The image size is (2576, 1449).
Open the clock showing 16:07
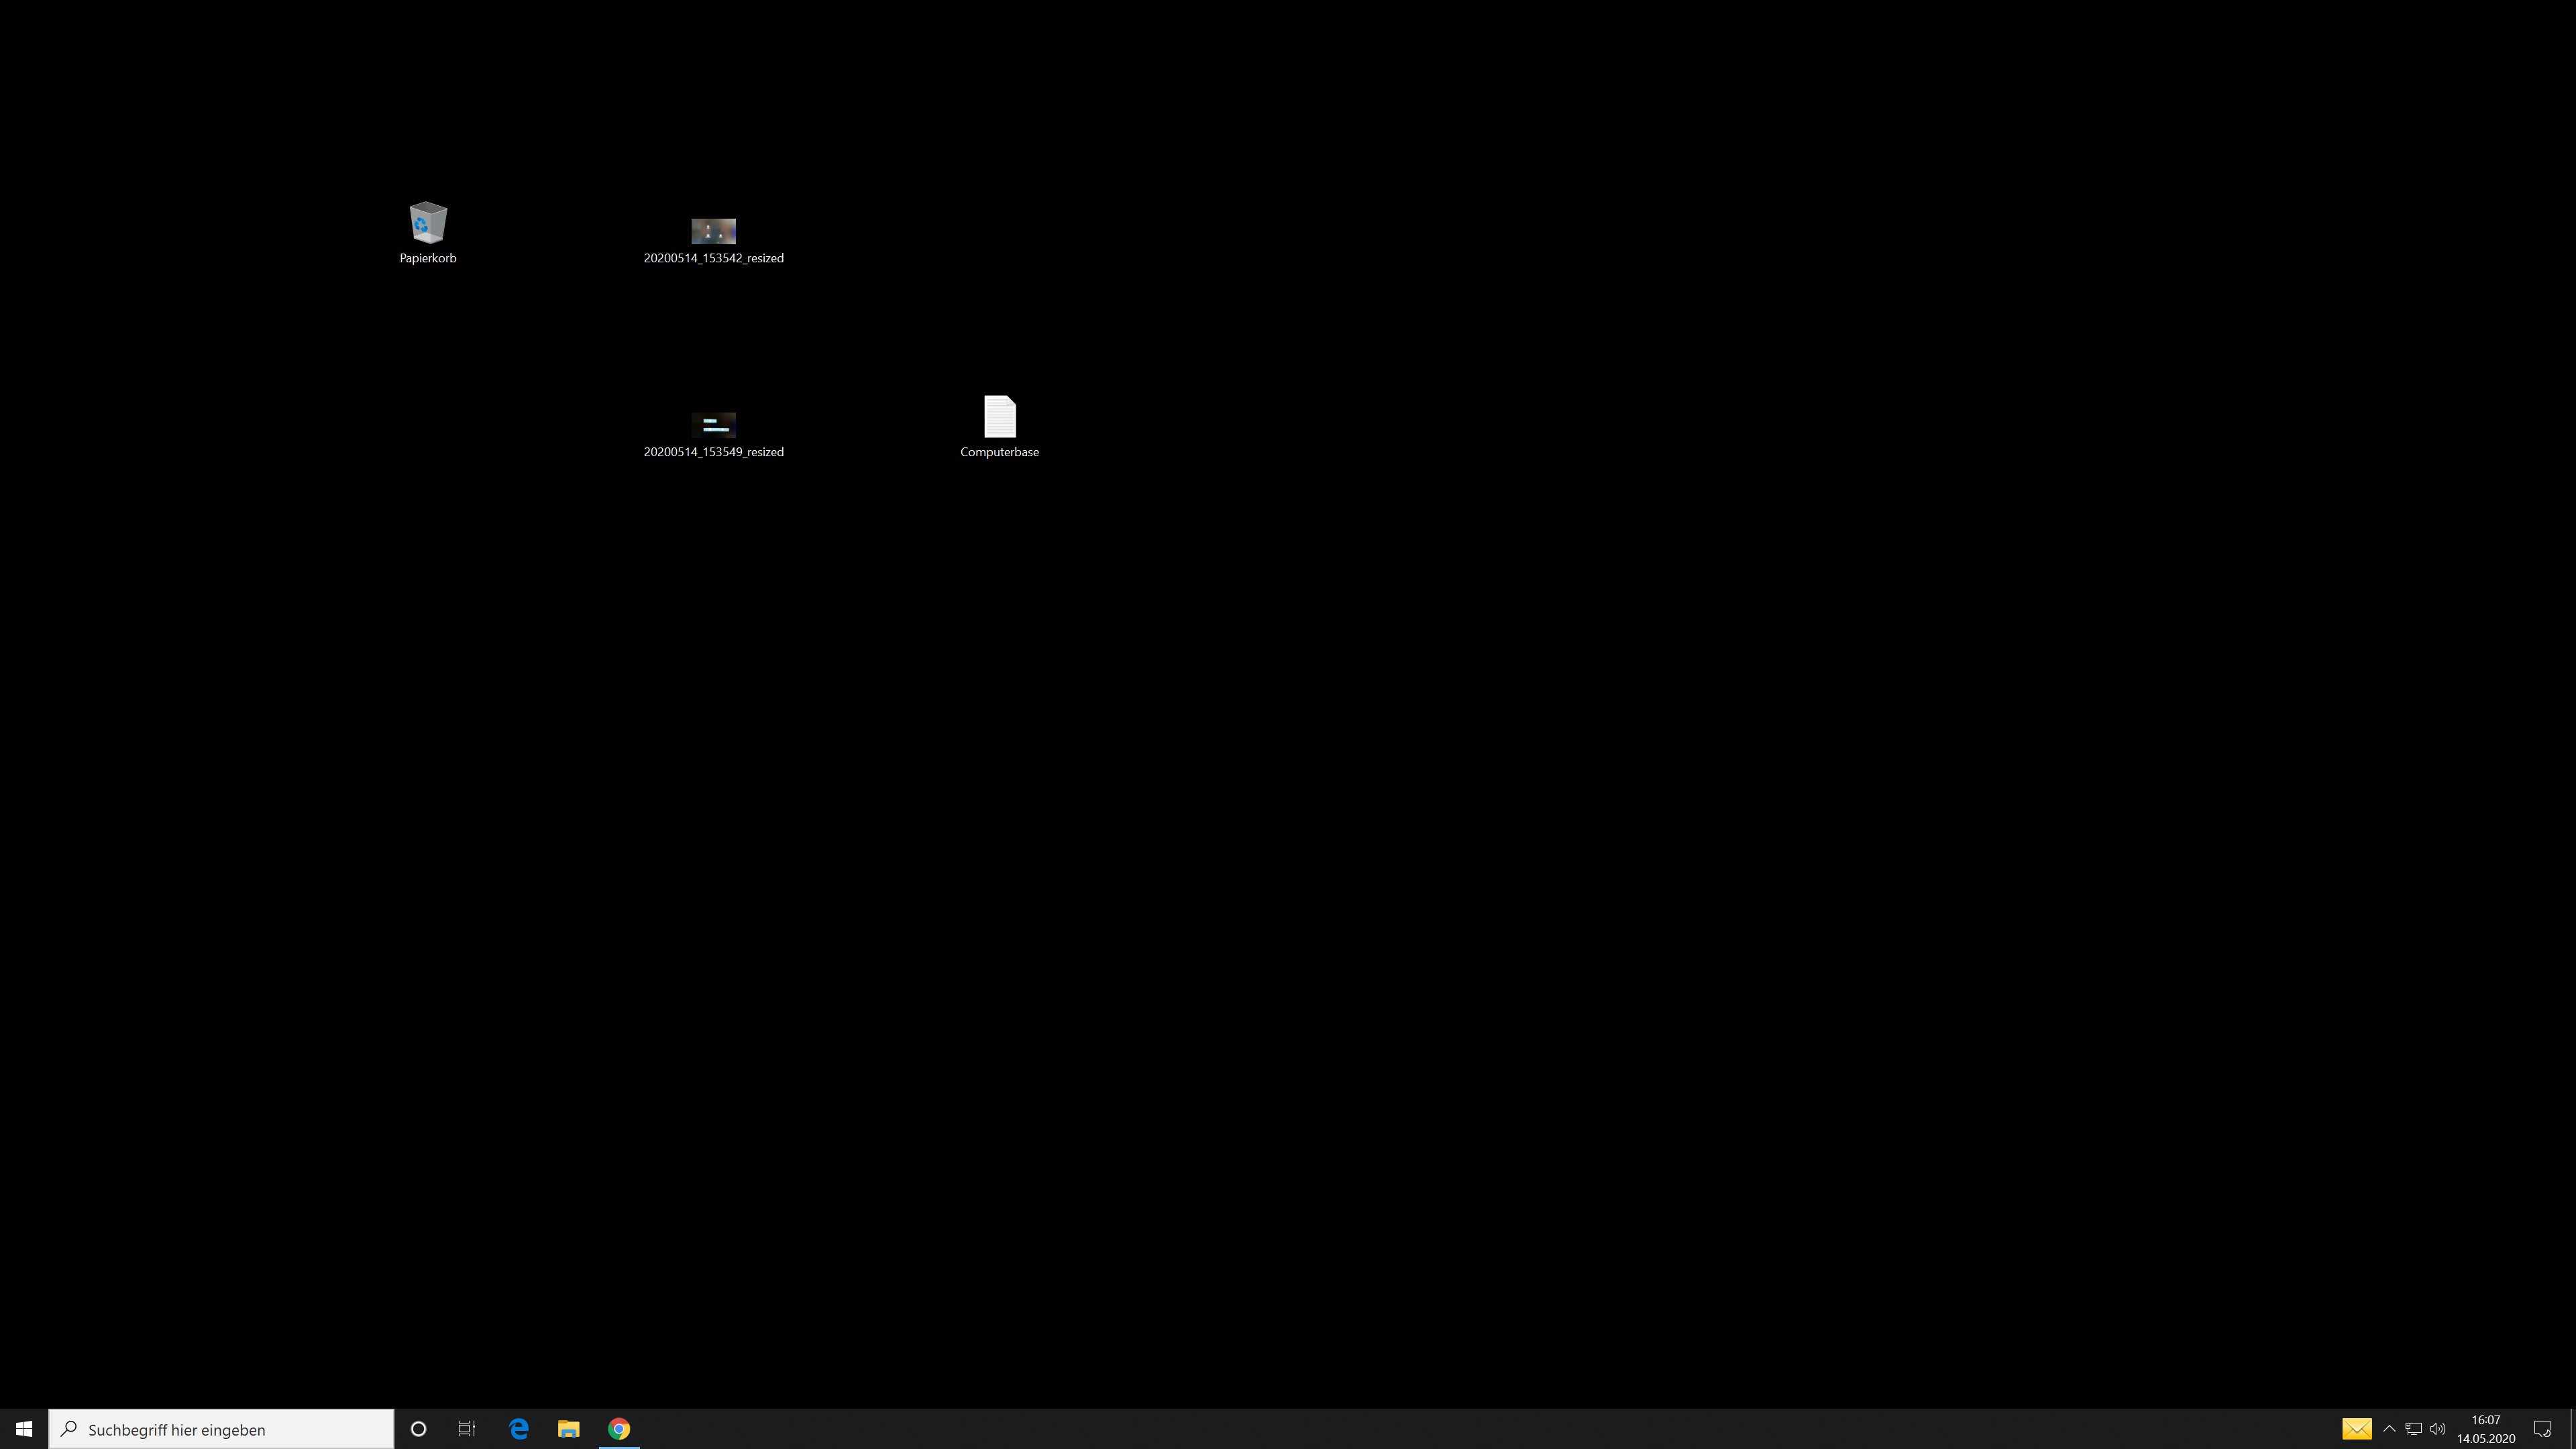(2485, 1420)
